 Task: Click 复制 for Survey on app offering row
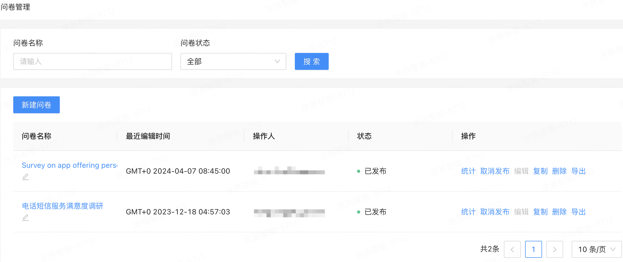tap(540, 171)
